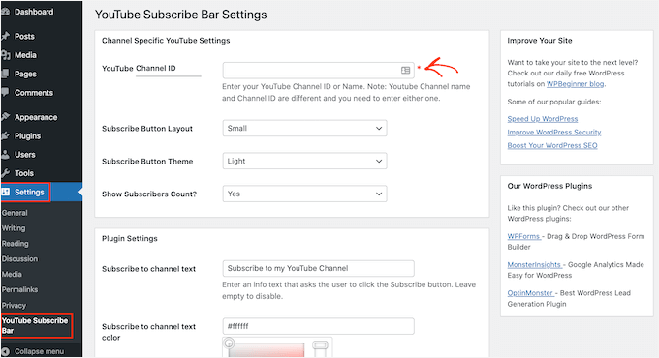
Task: Open the Tools menu label
Action: [24, 173]
